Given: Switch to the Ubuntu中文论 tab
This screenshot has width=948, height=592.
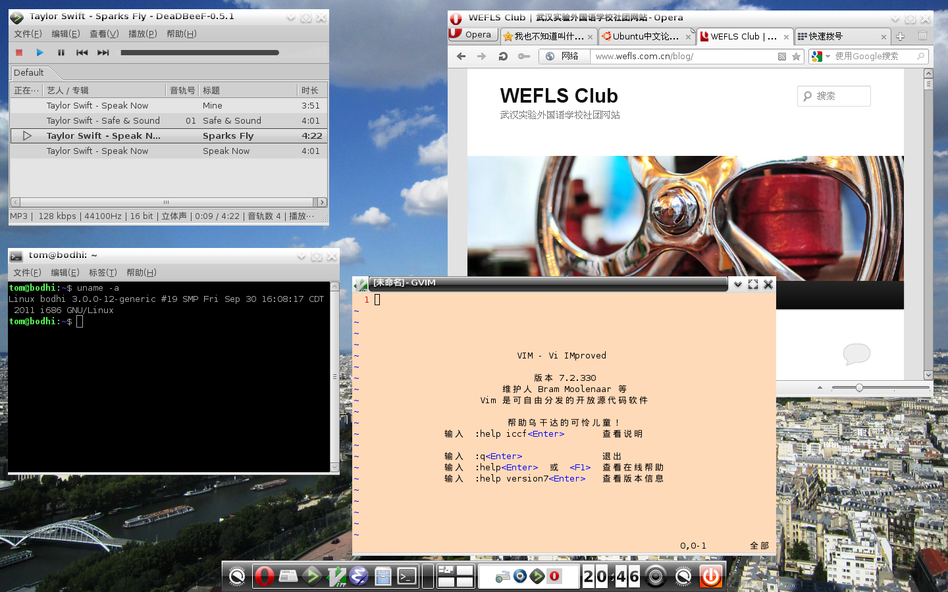Looking at the screenshot, I should pos(645,36).
